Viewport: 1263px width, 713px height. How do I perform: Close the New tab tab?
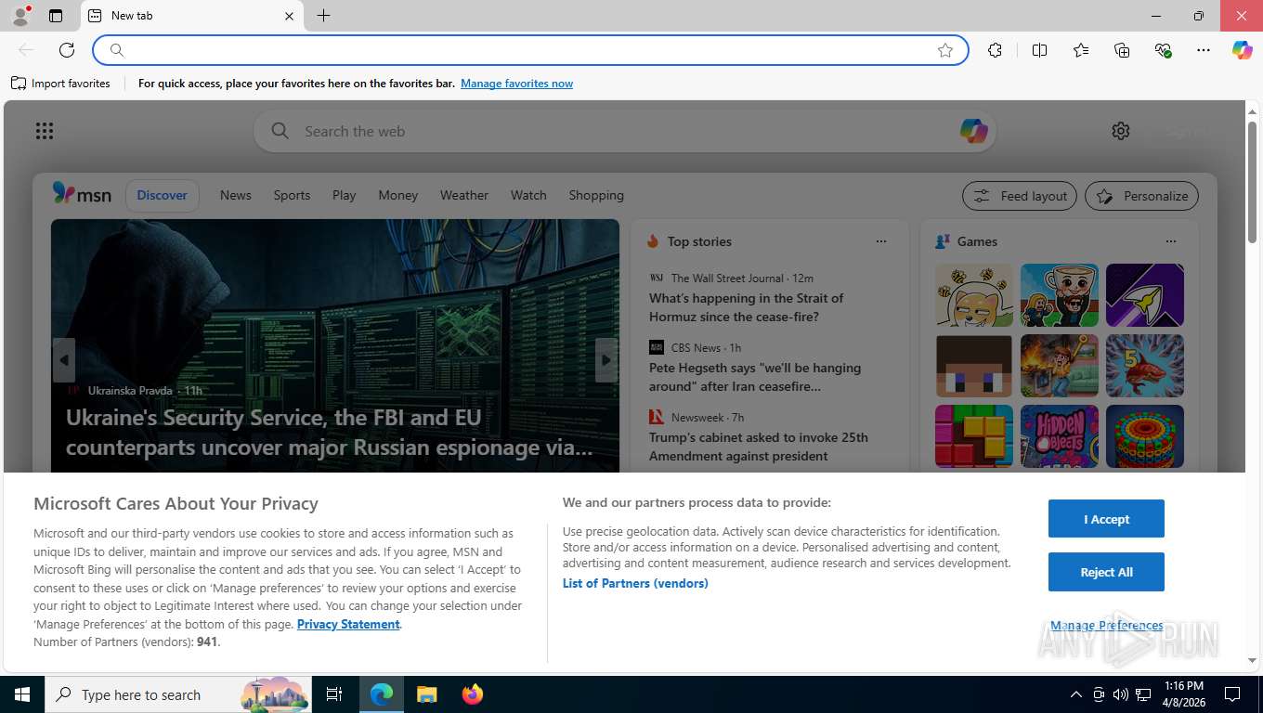(x=289, y=16)
